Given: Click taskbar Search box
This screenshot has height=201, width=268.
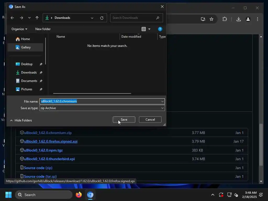Looking at the screenshot, I should tap(44, 195).
